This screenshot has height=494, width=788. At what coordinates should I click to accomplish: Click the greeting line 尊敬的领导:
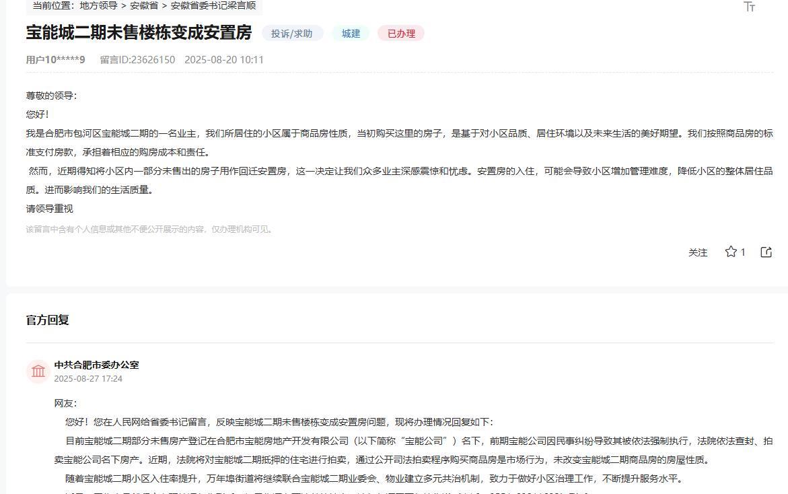(x=51, y=96)
